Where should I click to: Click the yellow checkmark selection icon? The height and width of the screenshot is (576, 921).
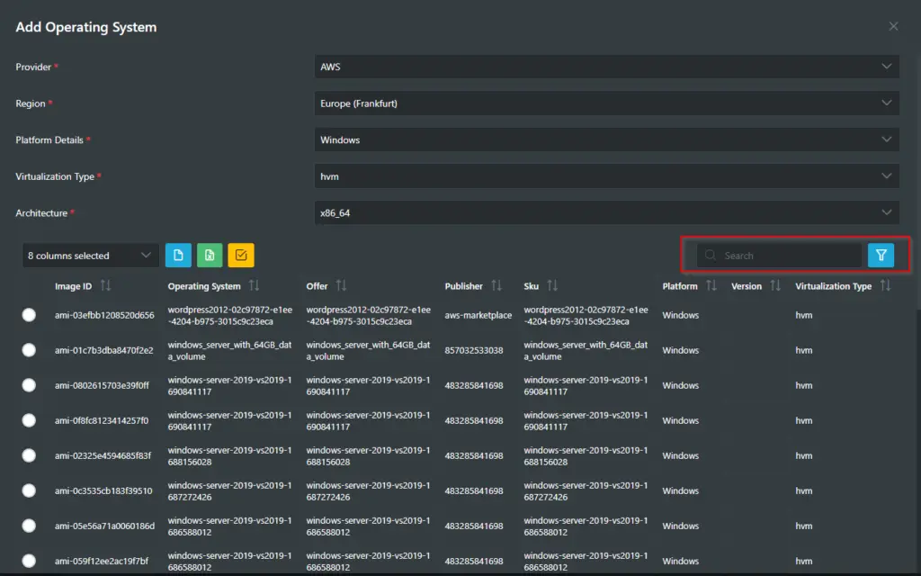(241, 255)
